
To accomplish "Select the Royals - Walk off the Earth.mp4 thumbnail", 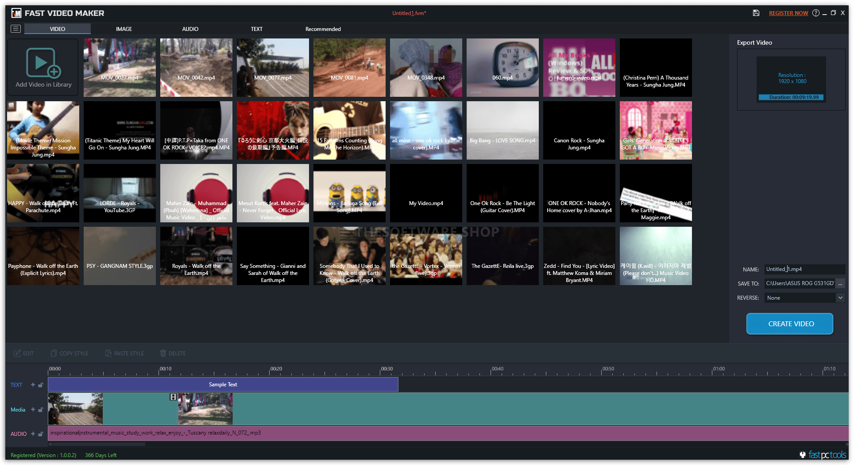I will [x=196, y=256].
